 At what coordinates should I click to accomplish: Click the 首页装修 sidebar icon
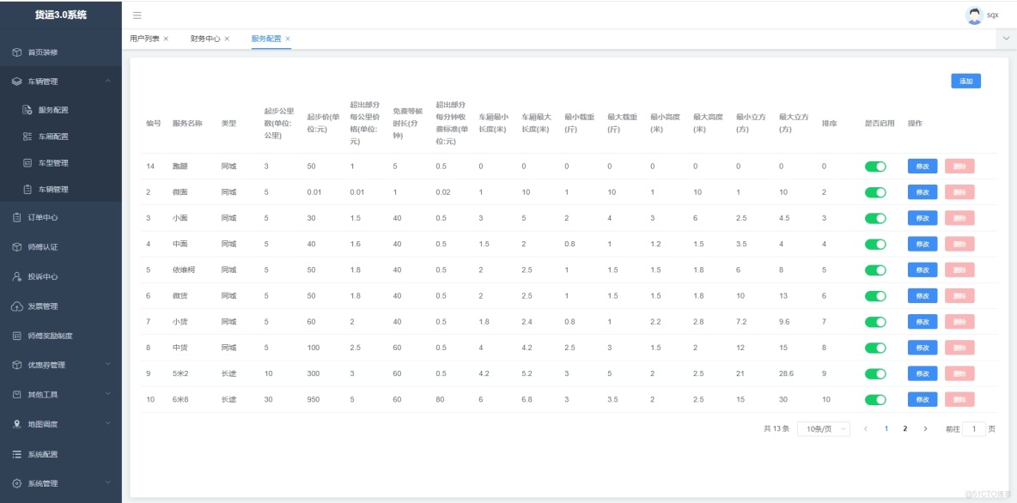pos(17,52)
